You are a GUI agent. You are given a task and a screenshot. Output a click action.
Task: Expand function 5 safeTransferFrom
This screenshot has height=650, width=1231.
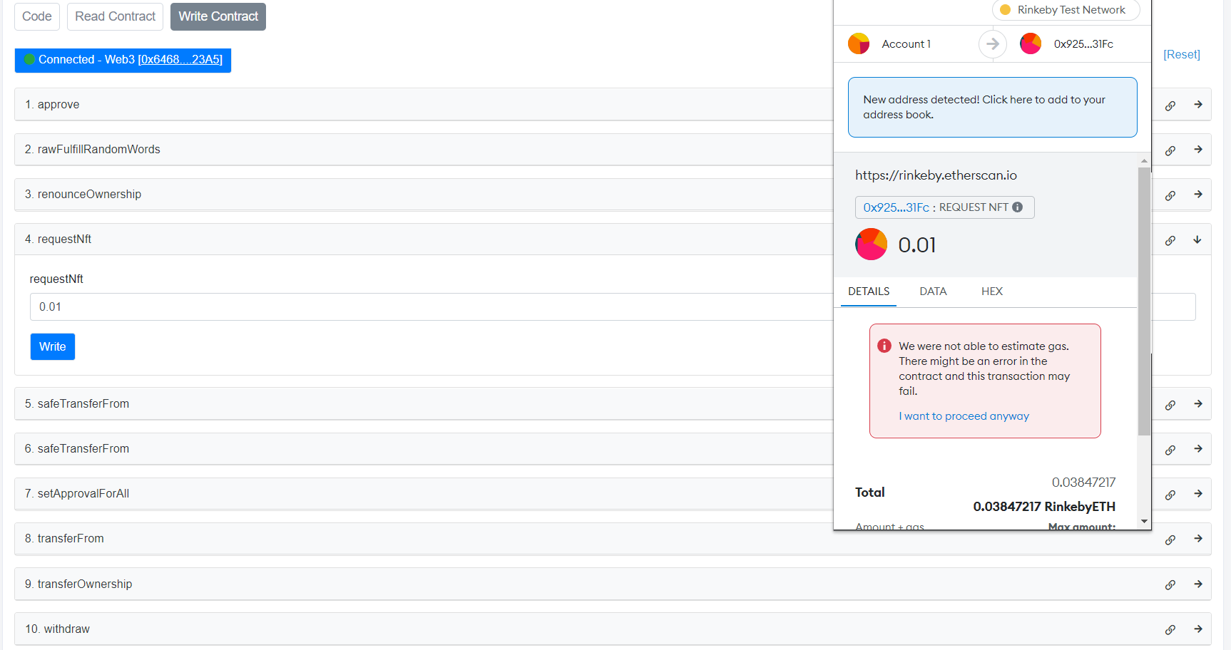click(x=1198, y=403)
